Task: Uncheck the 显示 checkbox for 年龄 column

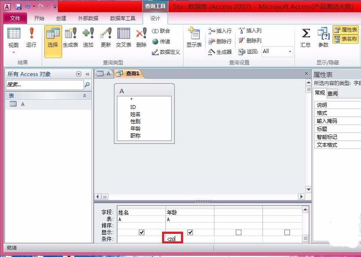Action: 190,233
